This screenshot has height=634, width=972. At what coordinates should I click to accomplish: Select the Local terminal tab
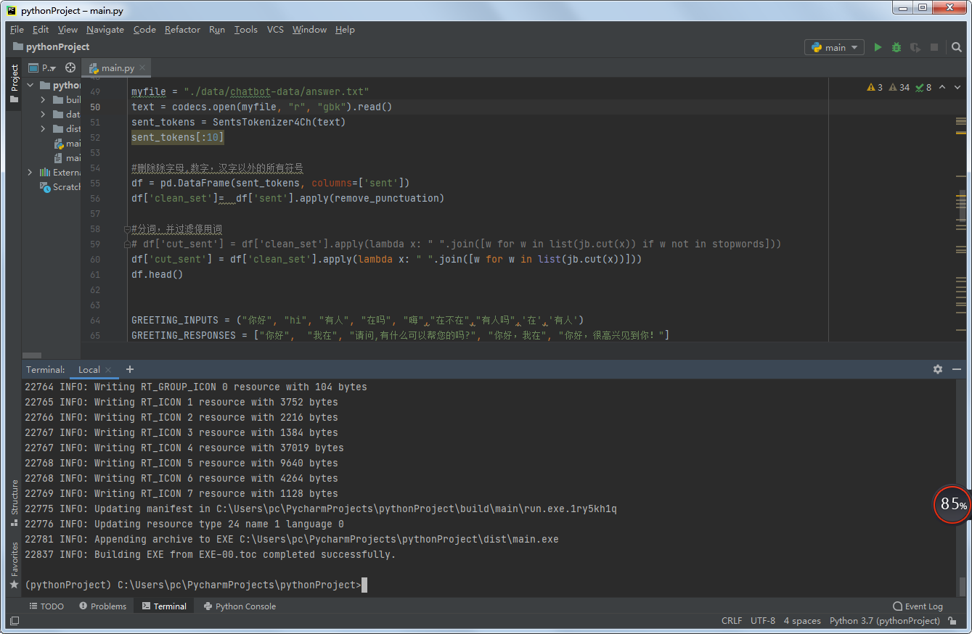(89, 369)
